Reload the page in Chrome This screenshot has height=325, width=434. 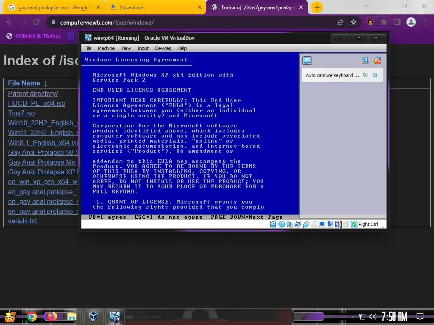pos(36,22)
